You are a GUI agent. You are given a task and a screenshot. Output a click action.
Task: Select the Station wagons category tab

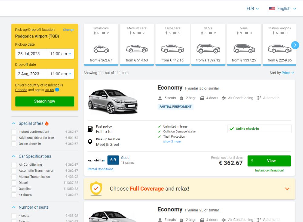[279, 44]
